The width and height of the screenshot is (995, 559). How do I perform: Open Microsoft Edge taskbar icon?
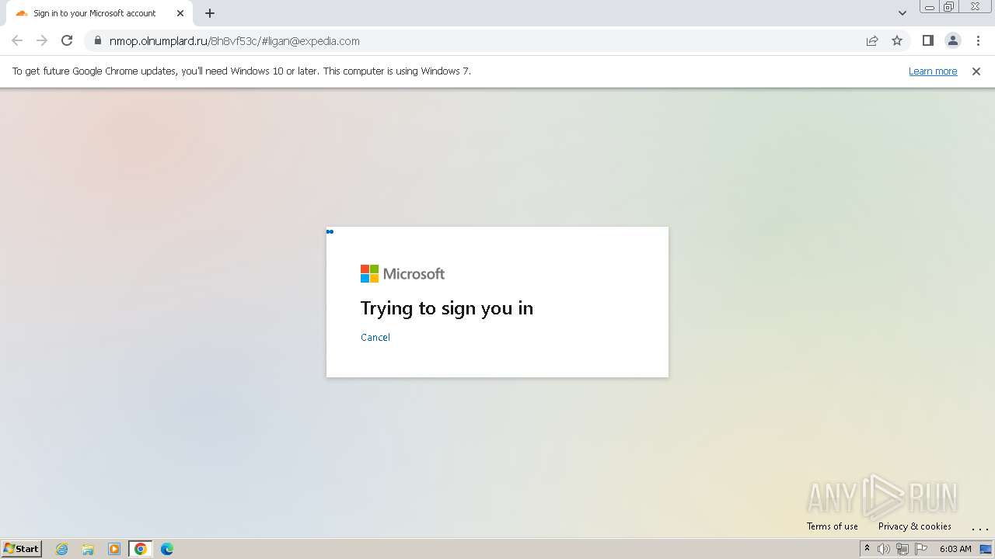tap(167, 549)
